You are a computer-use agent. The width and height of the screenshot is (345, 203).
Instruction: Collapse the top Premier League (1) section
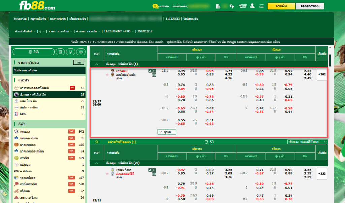(97, 64)
